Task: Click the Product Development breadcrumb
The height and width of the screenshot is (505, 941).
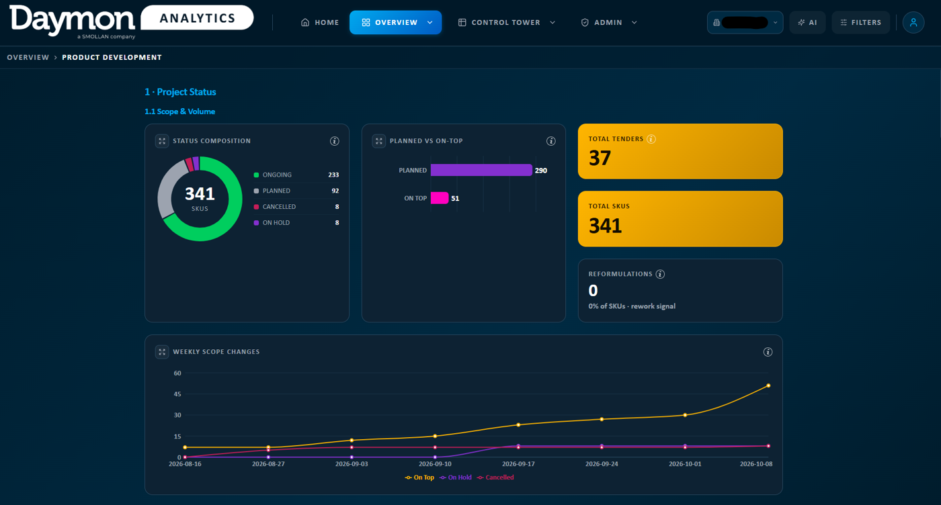Action: (112, 58)
